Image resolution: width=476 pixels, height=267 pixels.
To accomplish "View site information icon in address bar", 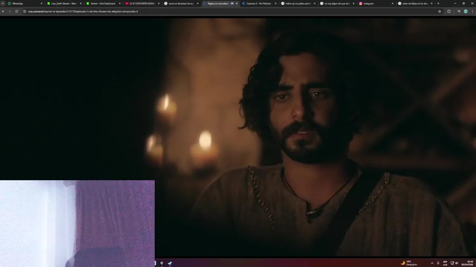I will coord(25,11).
